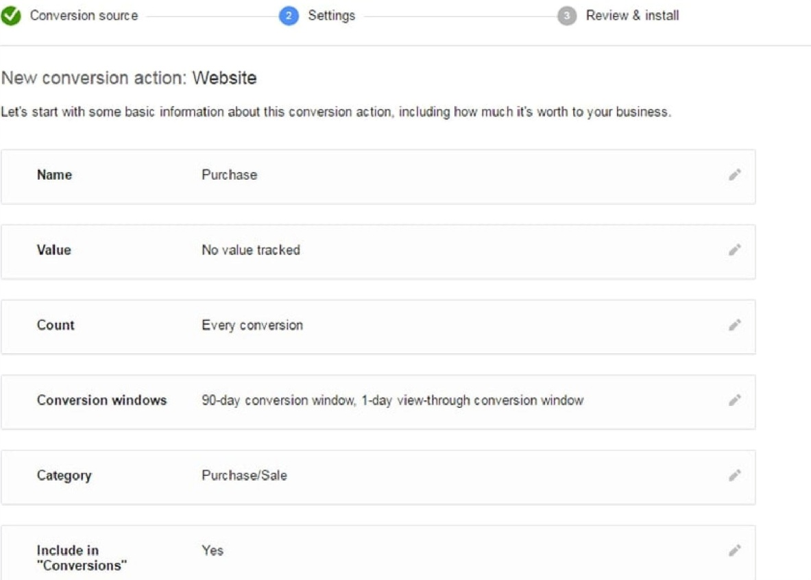Click the gray step 3 circle

pyautogui.click(x=566, y=16)
